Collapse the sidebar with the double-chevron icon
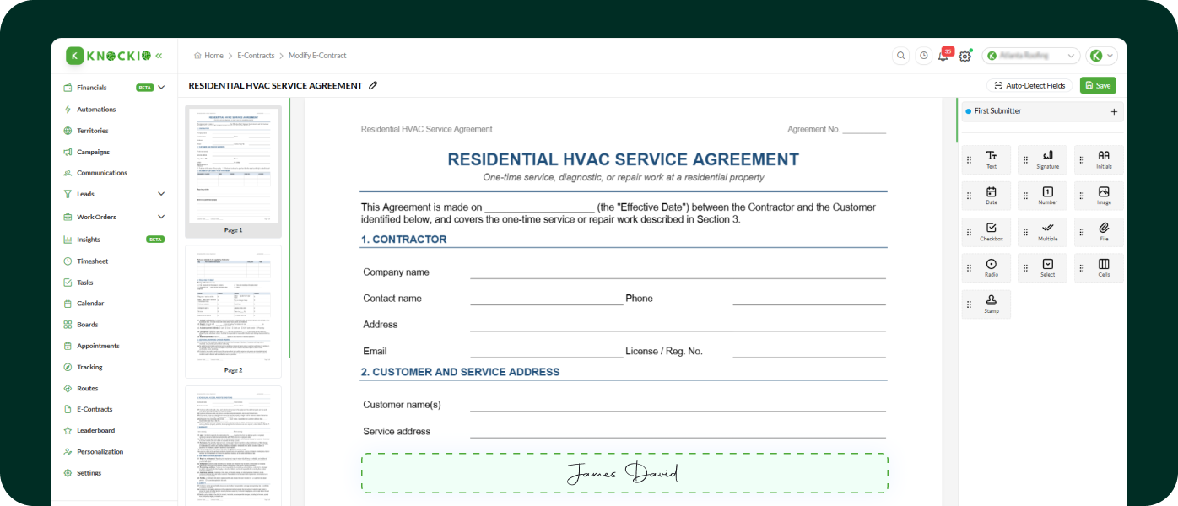Viewport: 1178px width, 506px height. click(x=159, y=56)
